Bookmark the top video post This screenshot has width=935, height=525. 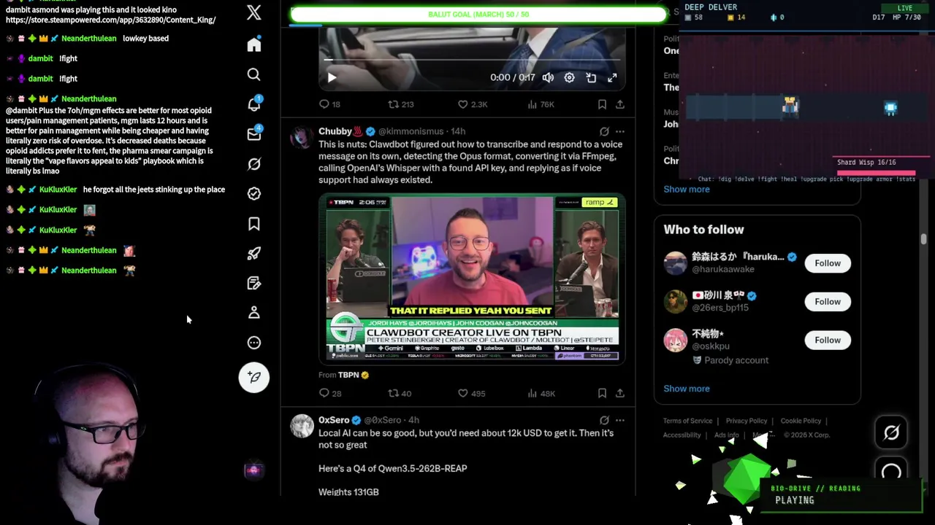pos(602,104)
